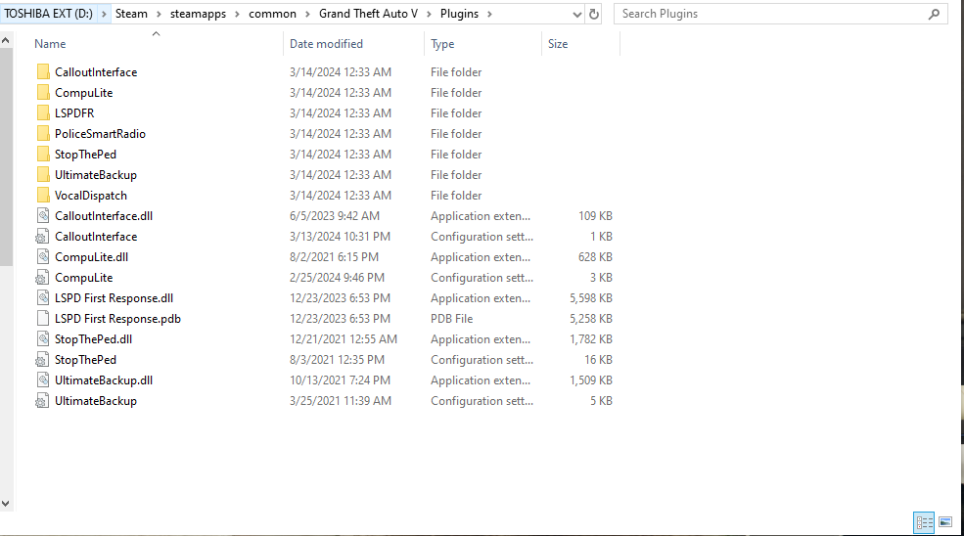Switch to large icons view layout

(x=945, y=522)
